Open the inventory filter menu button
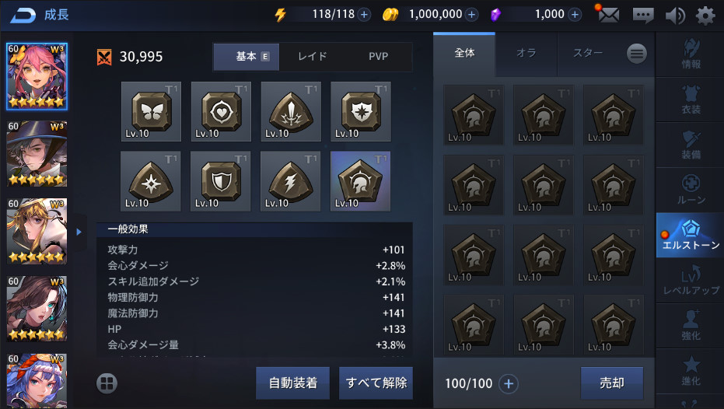724x409 pixels. click(x=637, y=54)
